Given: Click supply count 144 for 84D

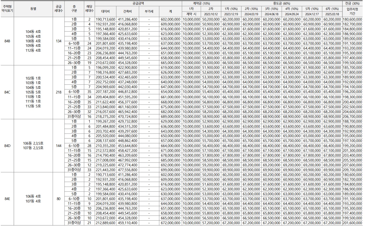Looking at the screenshot, I should point(59,146).
